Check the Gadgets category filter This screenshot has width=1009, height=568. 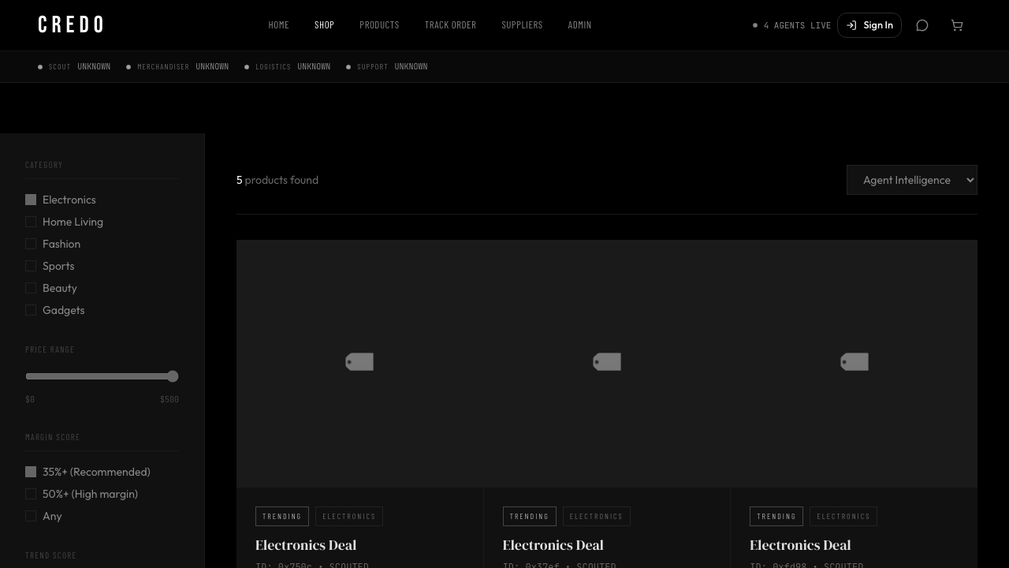click(x=31, y=310)
